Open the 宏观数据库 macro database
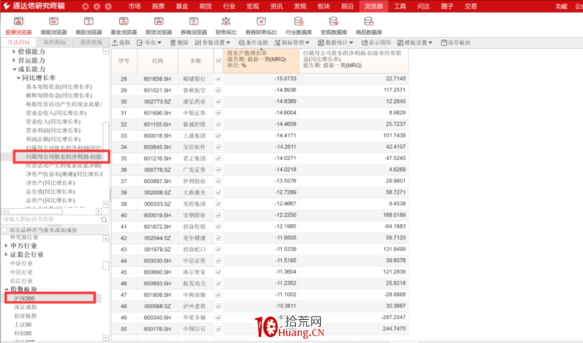583x343 pixels. pos(334,26)
